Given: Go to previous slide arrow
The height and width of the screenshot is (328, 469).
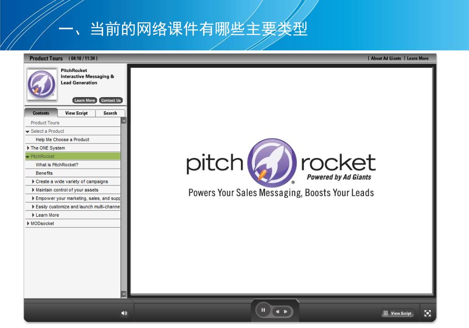Looking at the screenshot, I should [x=277, y=312].
